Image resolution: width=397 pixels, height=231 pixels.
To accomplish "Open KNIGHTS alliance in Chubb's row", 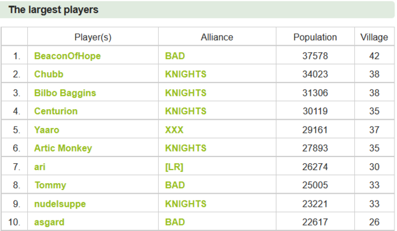I will pyautogui.click(x=185, y=75).
